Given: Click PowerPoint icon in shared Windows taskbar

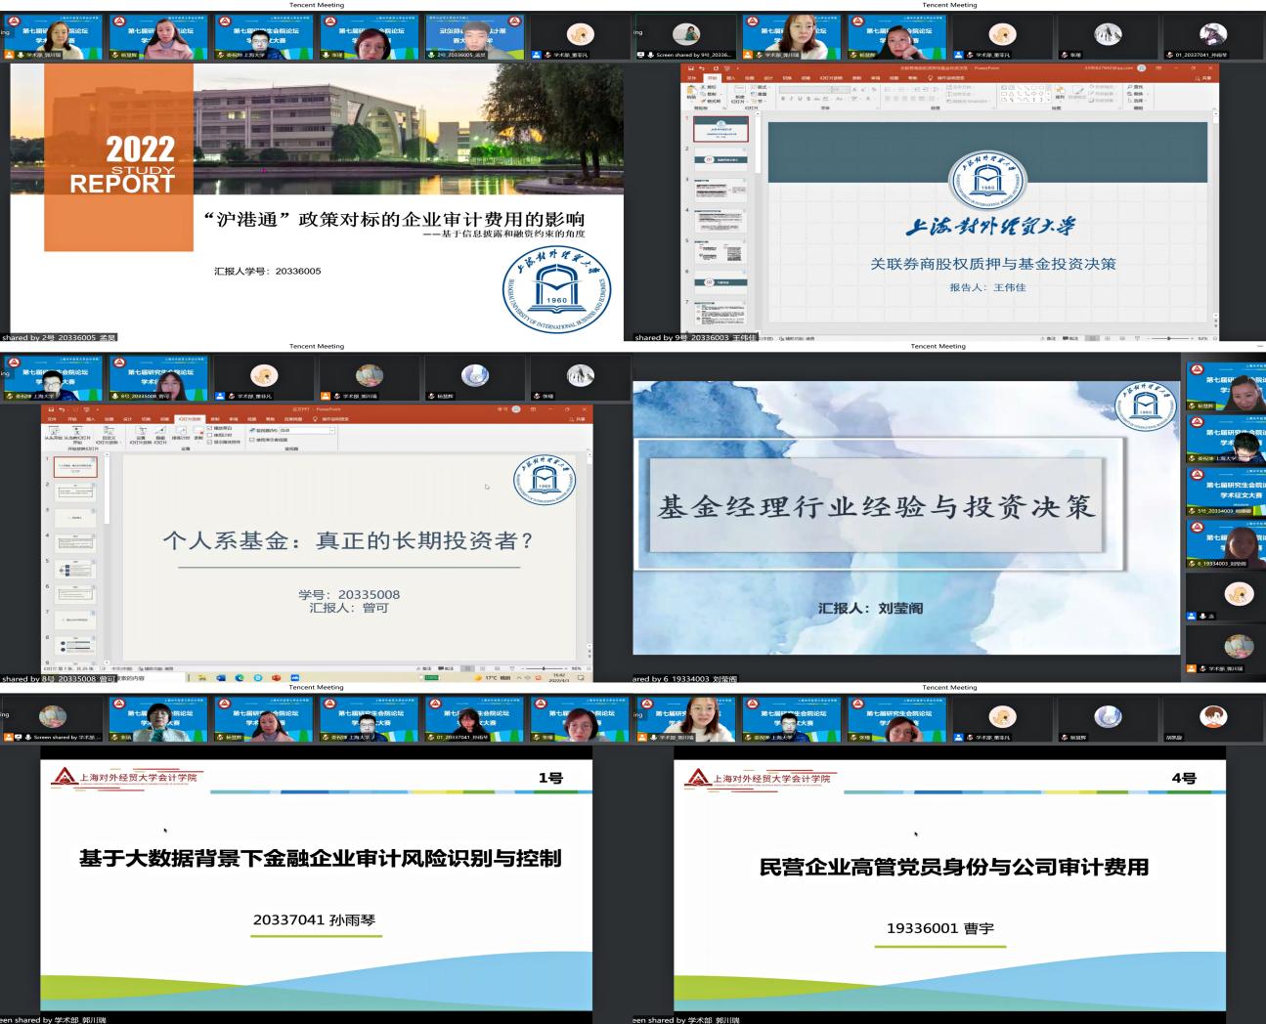Looking at the screenshot, I should point(277,677).
